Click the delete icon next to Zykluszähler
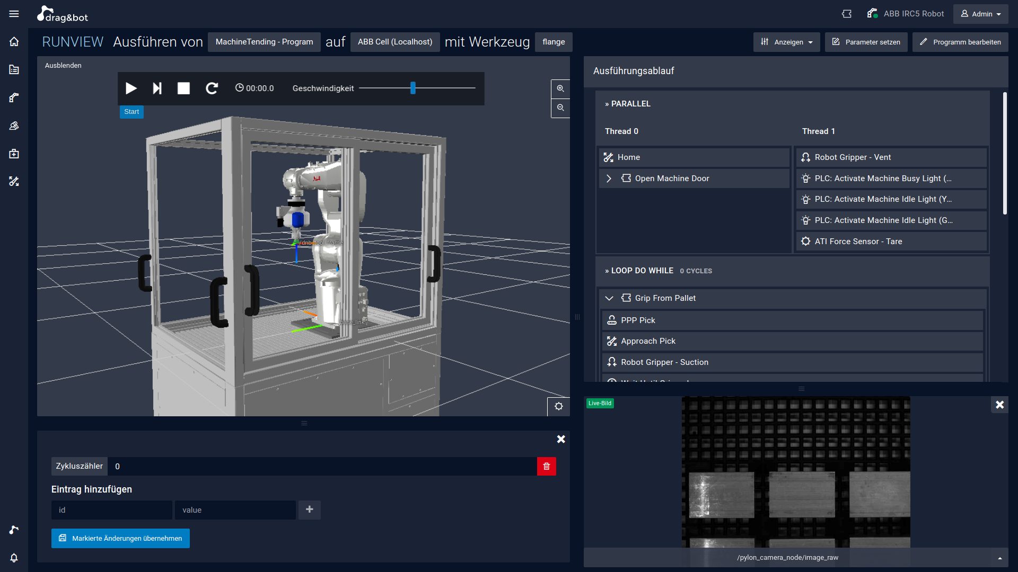This screenshot has width=1018, height=572. coord(547,466)
